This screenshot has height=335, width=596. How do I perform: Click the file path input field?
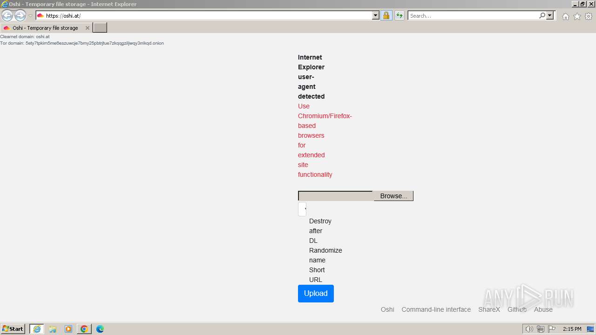[336, 196]
